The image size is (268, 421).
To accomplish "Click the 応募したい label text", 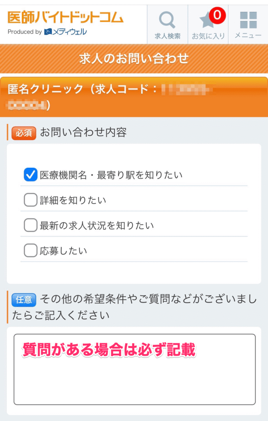I will pyautogui.click(x=64, y=251).
